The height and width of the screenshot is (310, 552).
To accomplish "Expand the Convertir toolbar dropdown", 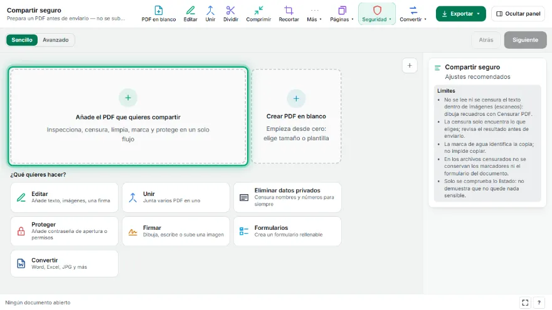I will point(413,14).
